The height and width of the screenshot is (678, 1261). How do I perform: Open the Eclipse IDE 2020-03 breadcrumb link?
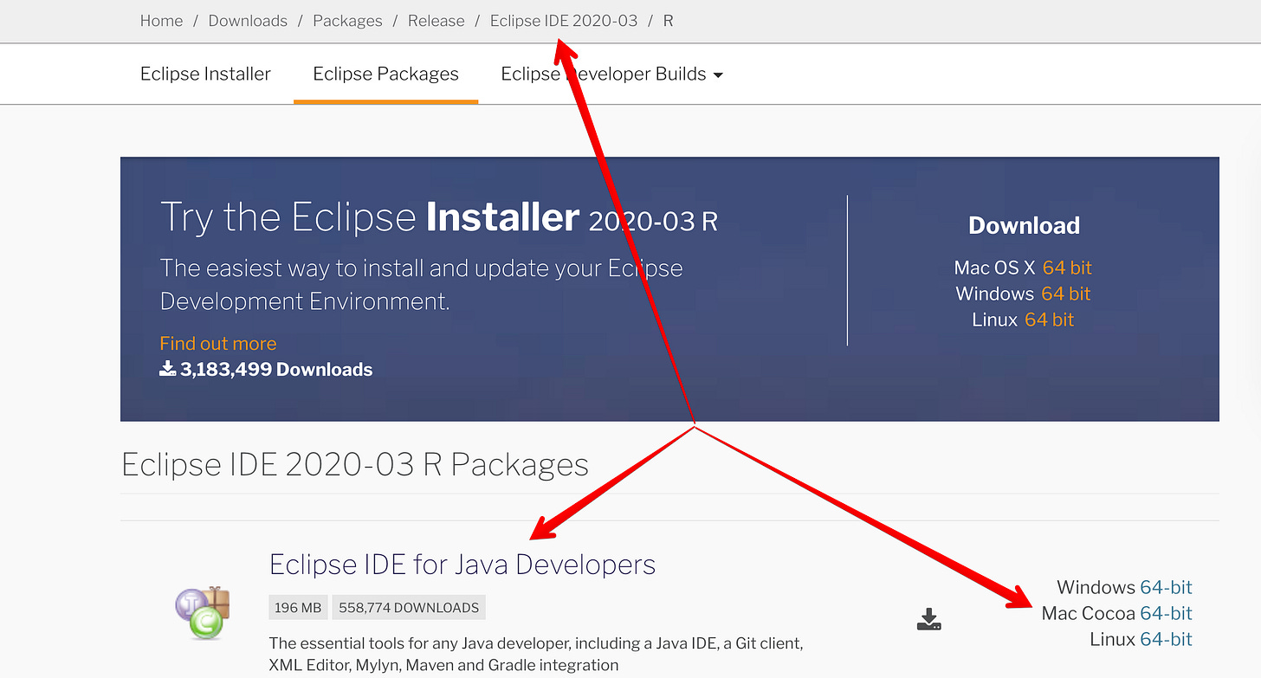[x=564, y=21]
